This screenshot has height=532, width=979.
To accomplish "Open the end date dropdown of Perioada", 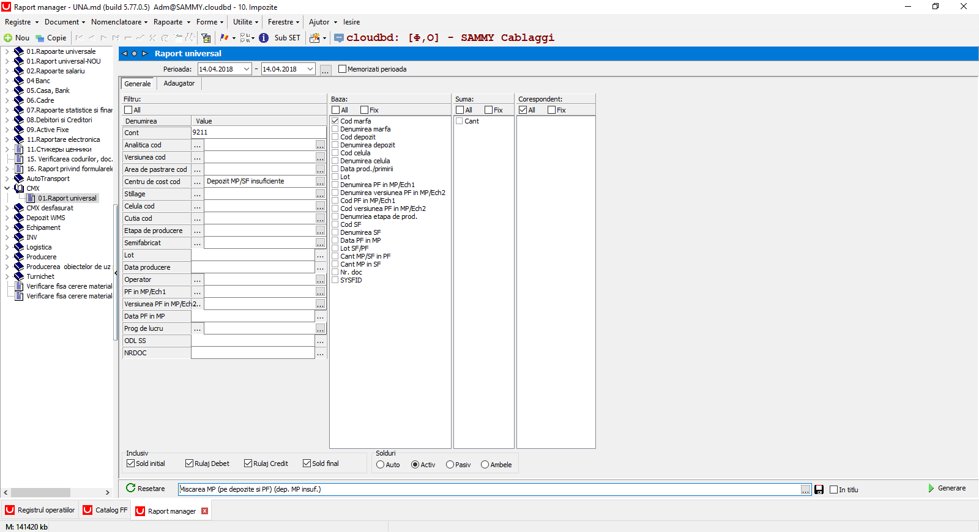I will click(x=310, y=69).
